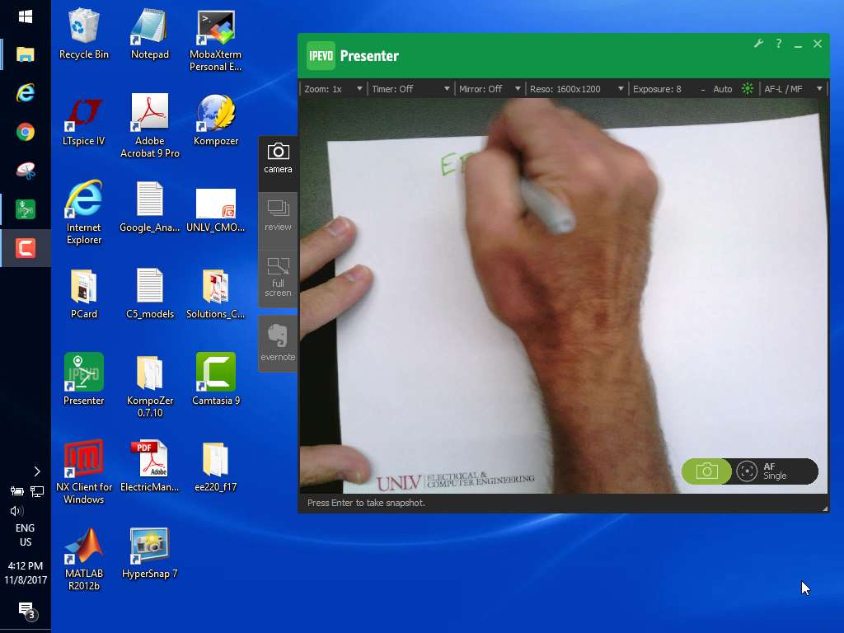Open the Snipping Tool taskbar icon
844x633 pixels.
26,171
